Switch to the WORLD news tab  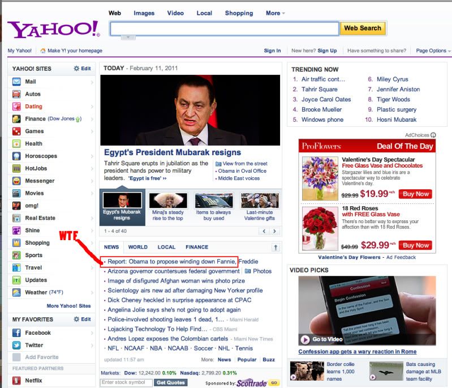tap(137, 247)
